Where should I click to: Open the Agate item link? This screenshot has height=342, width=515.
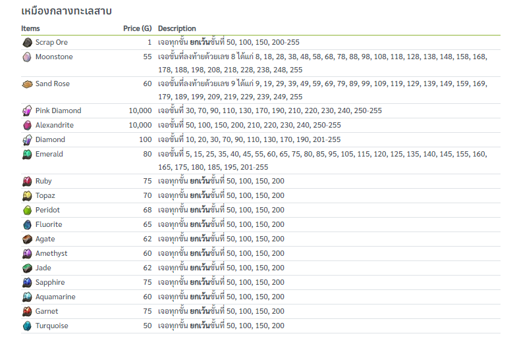(x=45, y=239)
